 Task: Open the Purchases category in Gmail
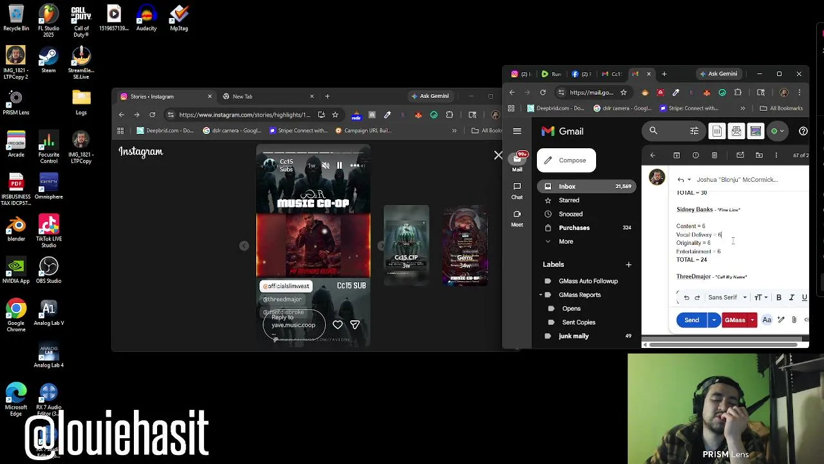click(x=586, y=228)
